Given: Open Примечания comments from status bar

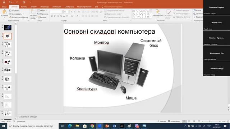Looking at the screenshot, I should pos(174,121).
